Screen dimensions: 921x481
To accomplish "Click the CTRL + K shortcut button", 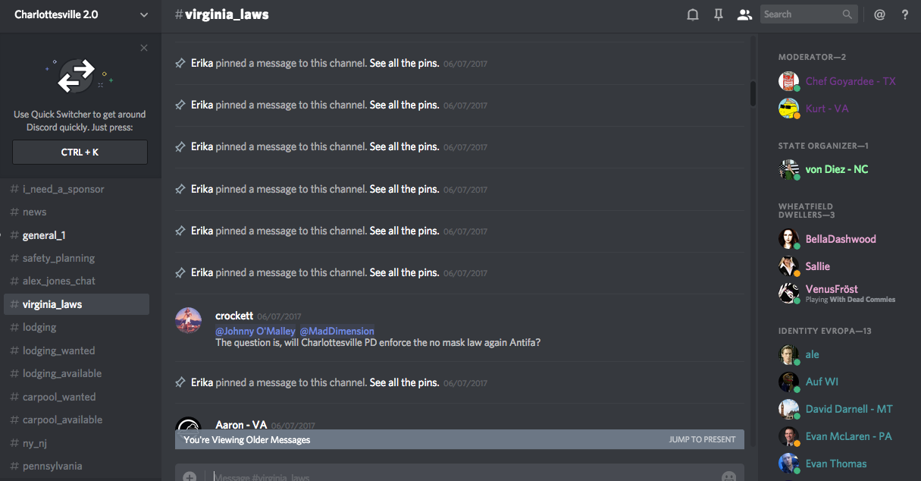I will (80, 152).
